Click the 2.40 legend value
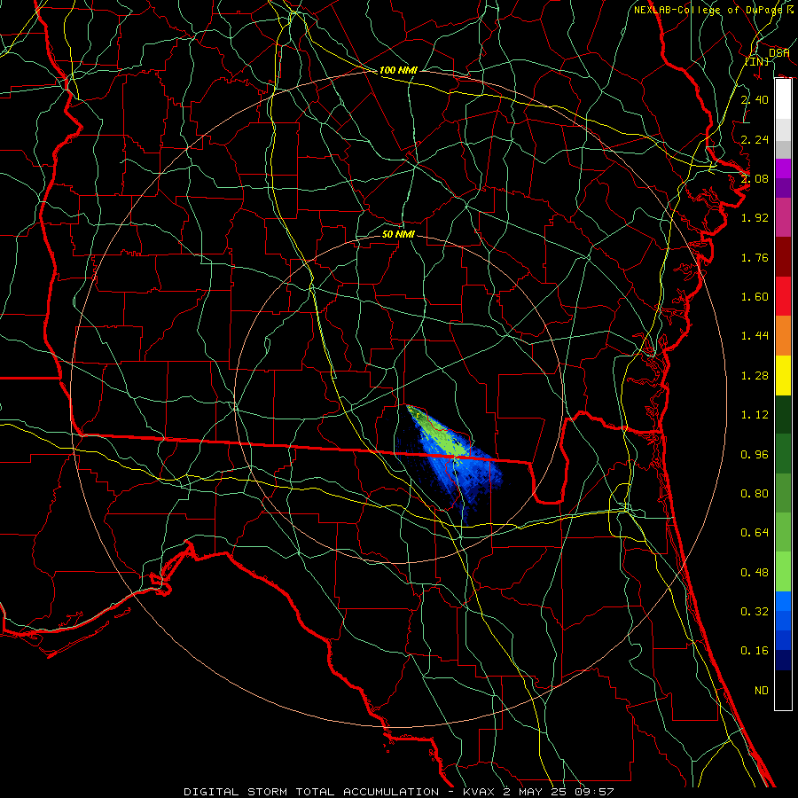The width and height of the screenshot is (798, 798). pos(755,99)
